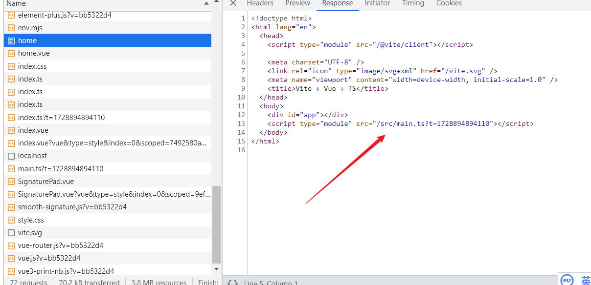Click the style.css file icon
This screenshot has height=285, width=591.
pyautogui.click(x=11, y=220)
